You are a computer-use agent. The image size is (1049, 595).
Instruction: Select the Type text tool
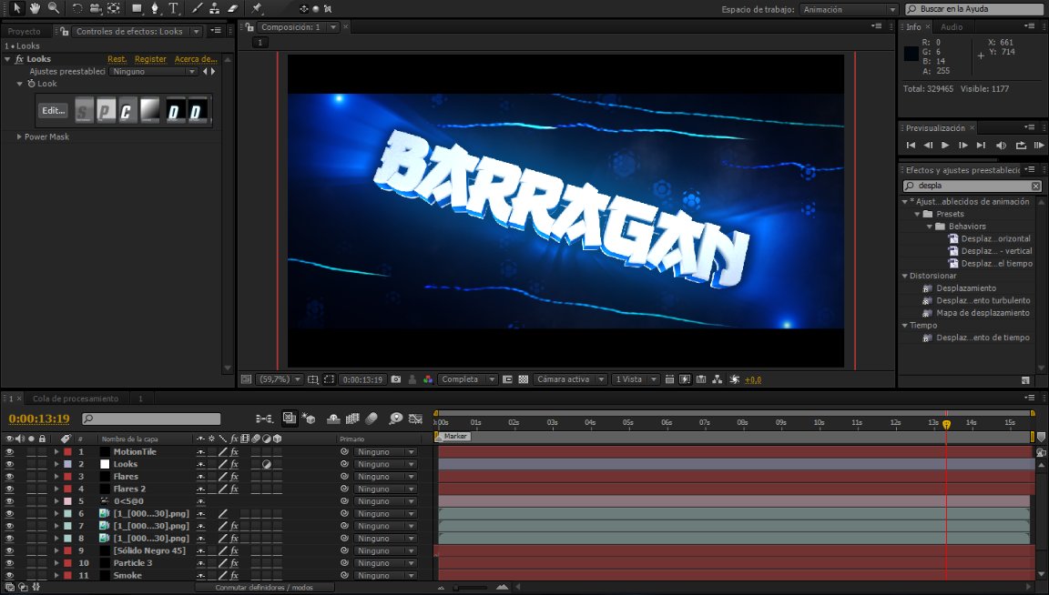pos(173,9)
